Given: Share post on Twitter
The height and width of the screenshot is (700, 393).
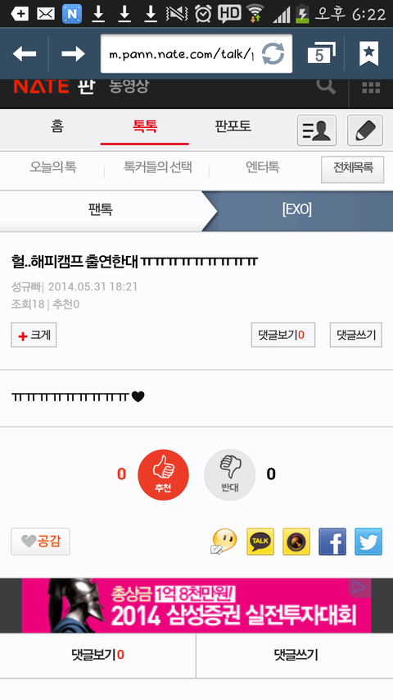Looking at the screenshot, I should 368,542.
